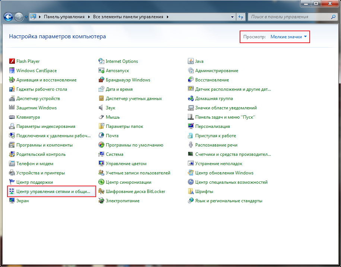341x267 pixels.
Task: Click the Дата и время clock icon
Action: [x=101, y=89]
